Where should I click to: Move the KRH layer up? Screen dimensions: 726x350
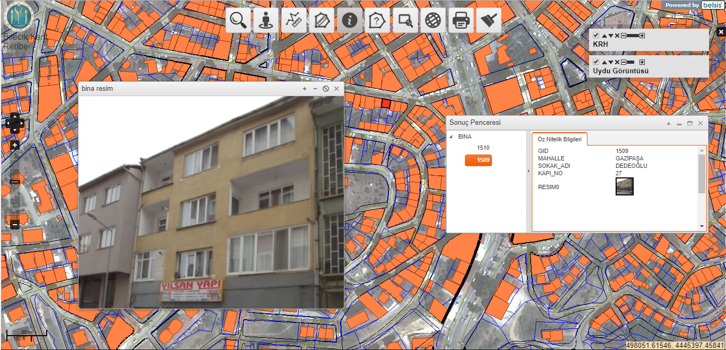(x=604, y=36)
